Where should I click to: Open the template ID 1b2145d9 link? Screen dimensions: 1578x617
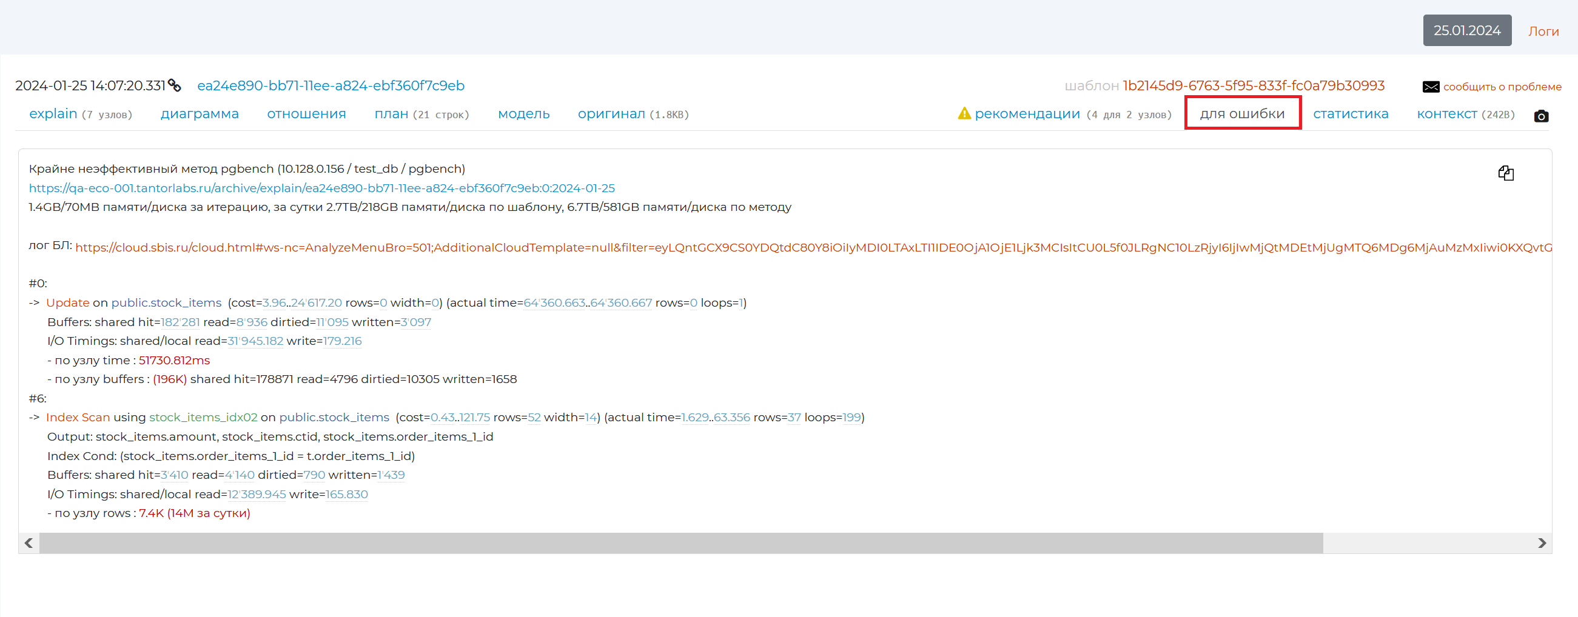point(1254,85)
